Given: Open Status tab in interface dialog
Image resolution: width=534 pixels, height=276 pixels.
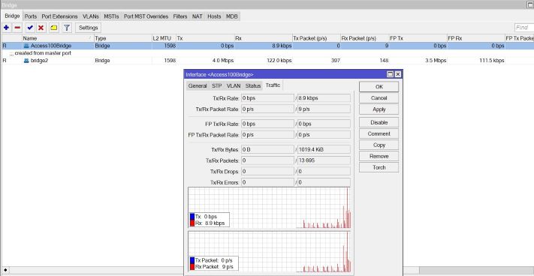Looking at the screenshot, I should pyautogui.click(x=252, y=85).
